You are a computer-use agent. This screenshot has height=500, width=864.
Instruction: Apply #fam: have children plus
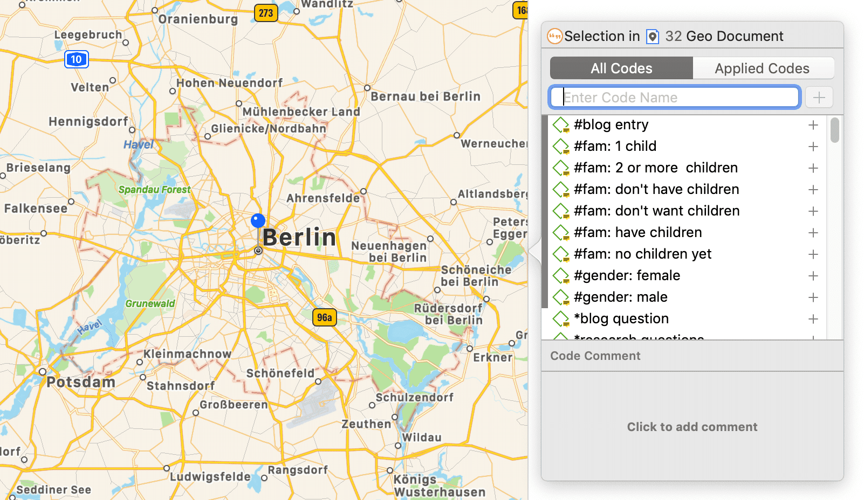pos(813,233)
